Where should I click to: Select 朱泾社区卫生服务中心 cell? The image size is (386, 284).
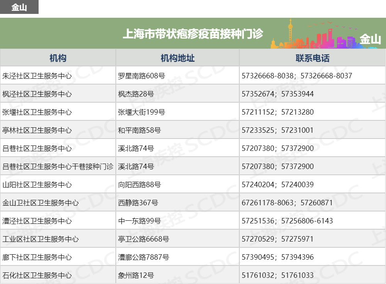coord(58,76)
